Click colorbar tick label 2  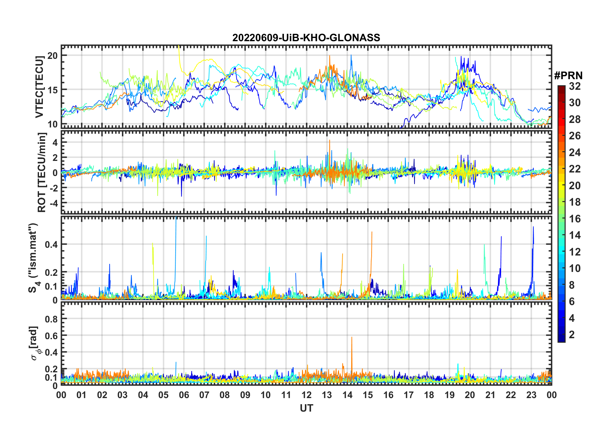tap(572, 334)
